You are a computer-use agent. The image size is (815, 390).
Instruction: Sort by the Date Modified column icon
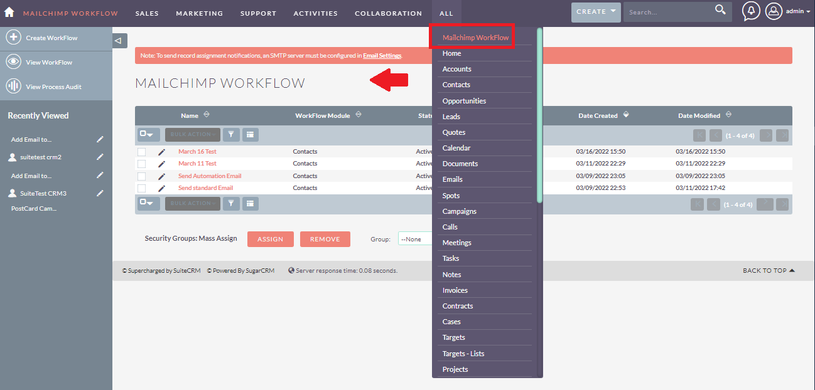coord(728,115)
